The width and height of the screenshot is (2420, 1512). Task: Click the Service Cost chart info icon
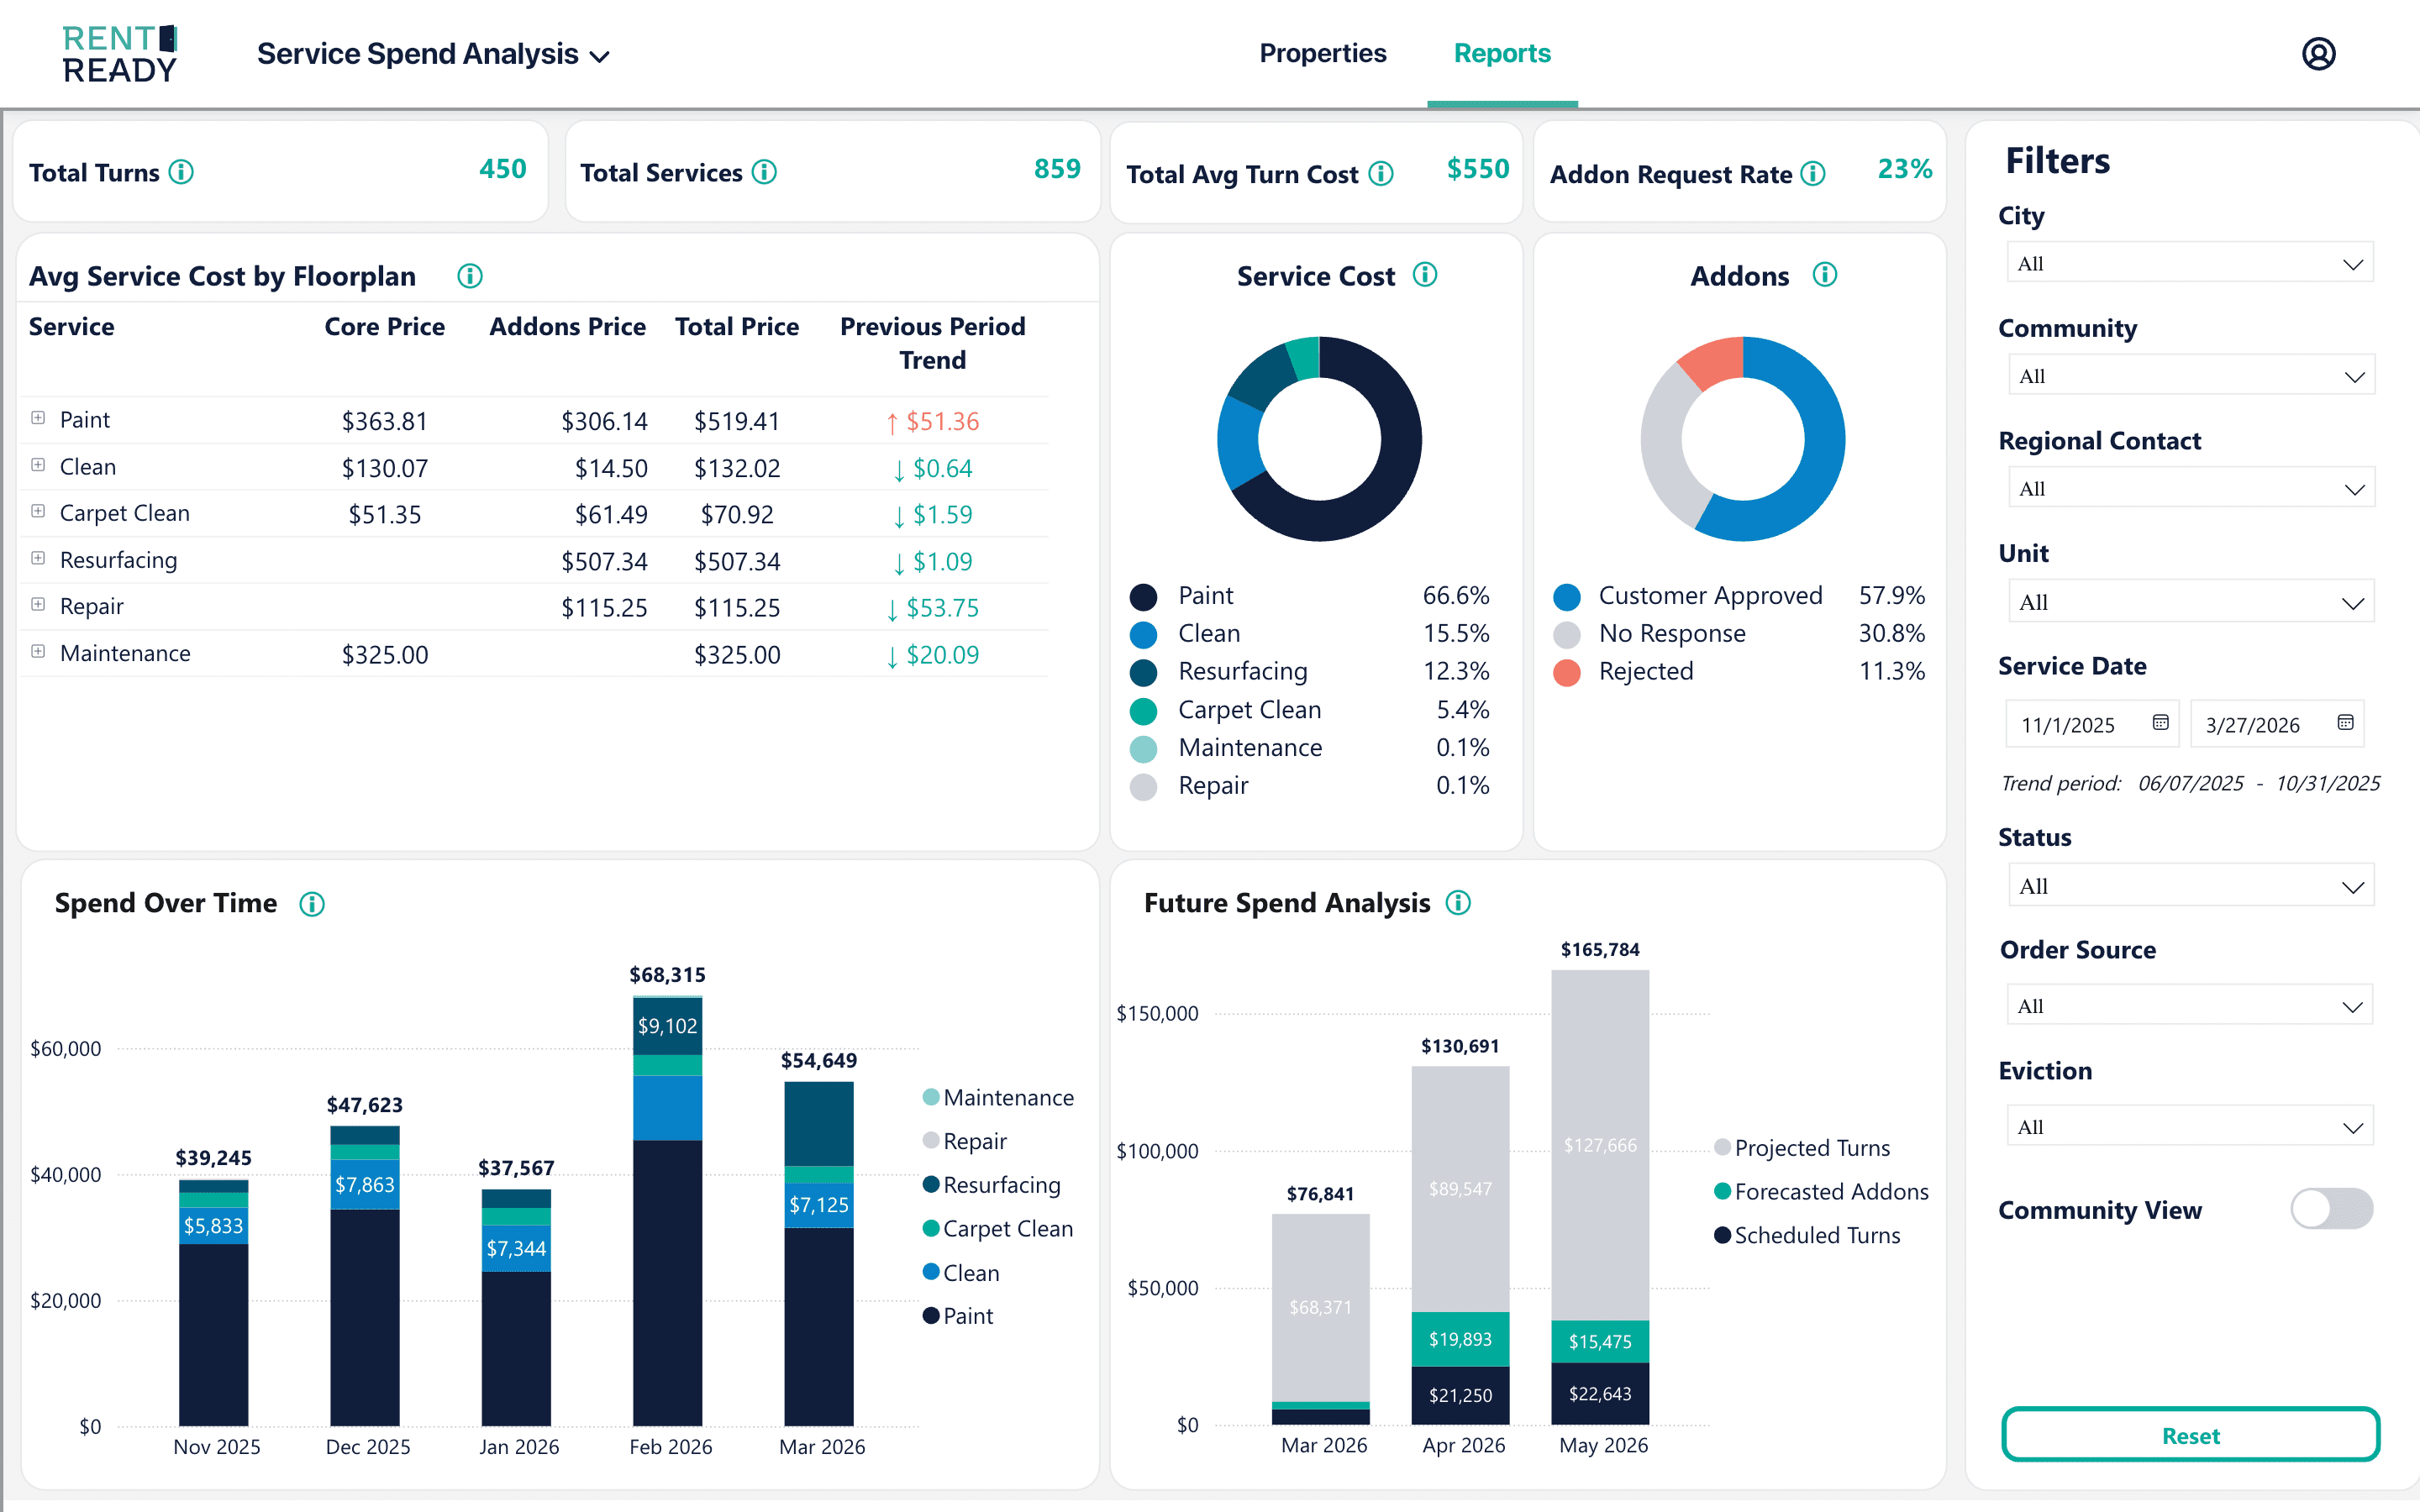1424,275
